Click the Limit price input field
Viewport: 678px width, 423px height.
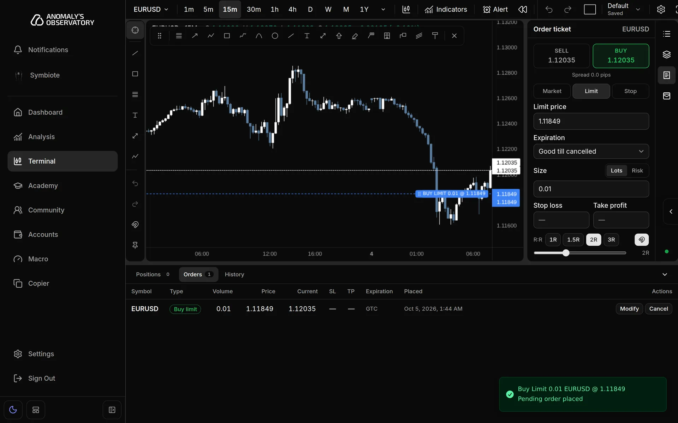tap(591, 121)
